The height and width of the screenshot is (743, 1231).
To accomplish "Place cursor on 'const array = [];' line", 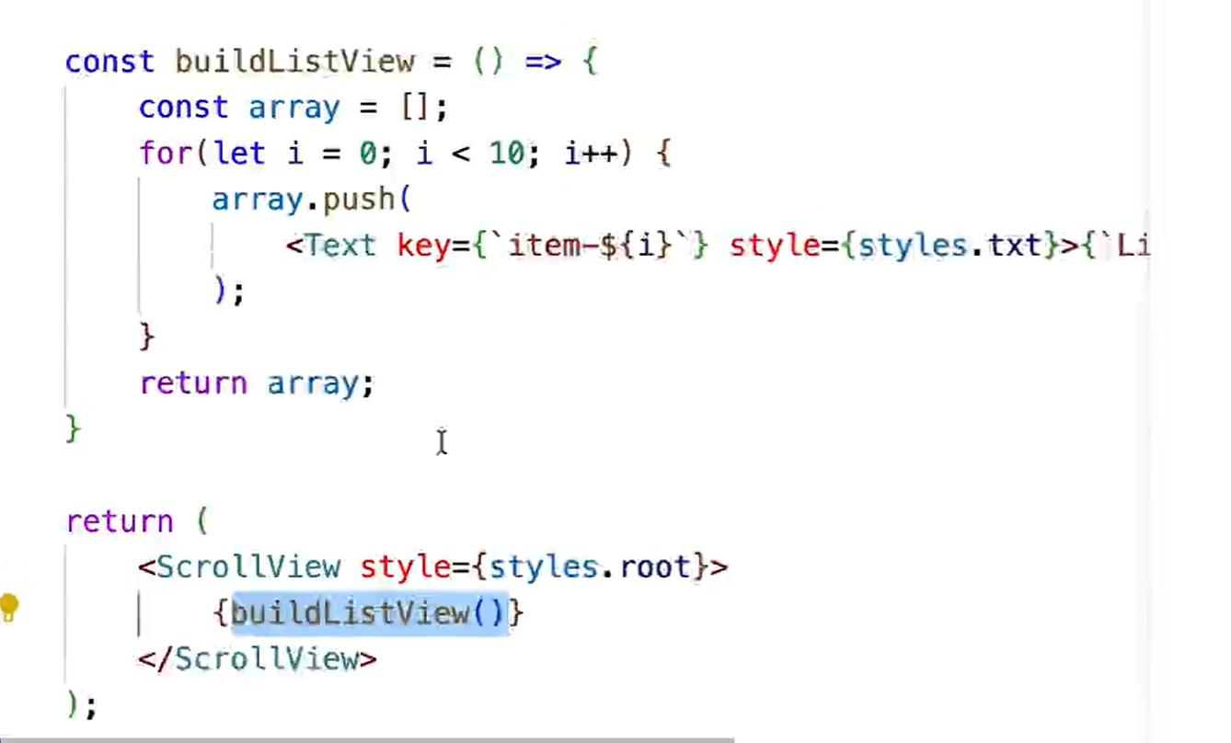I will coord(293,108).
